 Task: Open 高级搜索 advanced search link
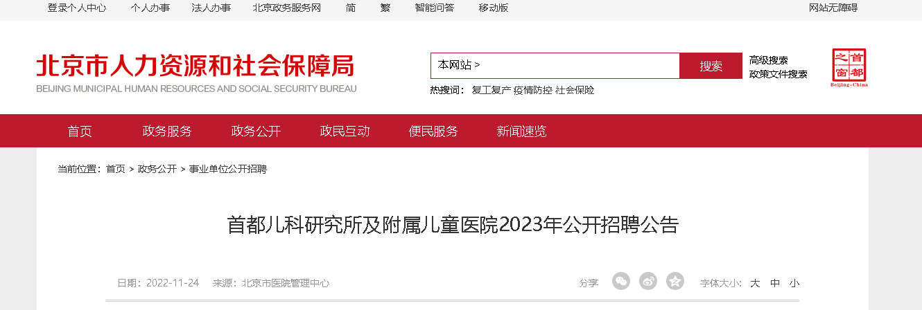(x=769, y=60)
